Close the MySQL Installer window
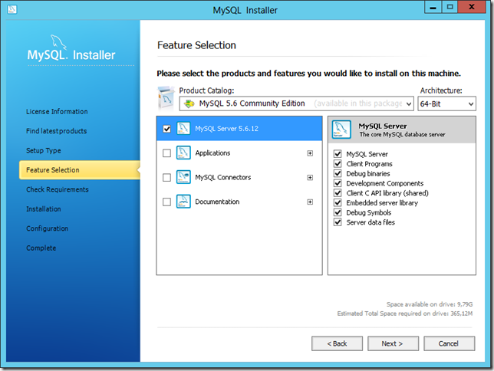Screen dimensions: 494x371 pos(472,7)
